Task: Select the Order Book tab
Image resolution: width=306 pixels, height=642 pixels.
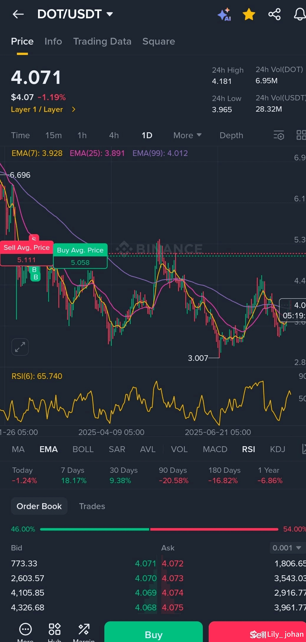Action: 39,506
